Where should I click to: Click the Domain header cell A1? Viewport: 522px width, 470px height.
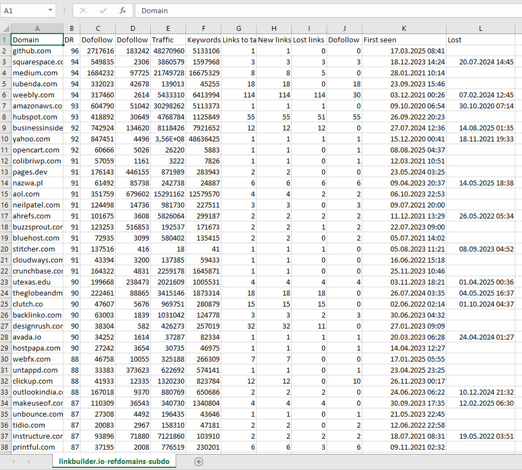point(37,40)
